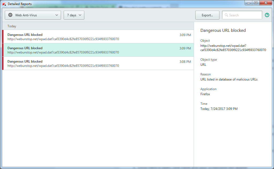Click the magnifier icon in Search box

pos(226,15)
